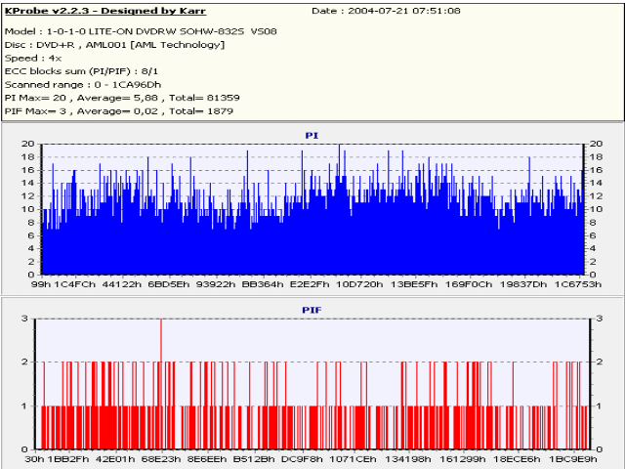Select the Date 2004-07-21 07:51:08 text
Screen dimensions: 625x469
[386, 11]
